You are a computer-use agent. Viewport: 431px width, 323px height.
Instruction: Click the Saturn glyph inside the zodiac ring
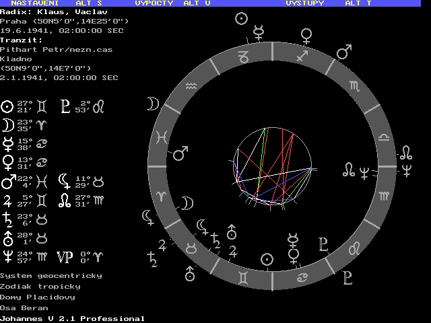(x=215, y=241)
